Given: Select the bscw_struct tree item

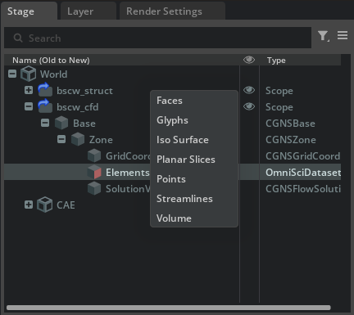Looking at the screenshot, I should pos(84,91).
